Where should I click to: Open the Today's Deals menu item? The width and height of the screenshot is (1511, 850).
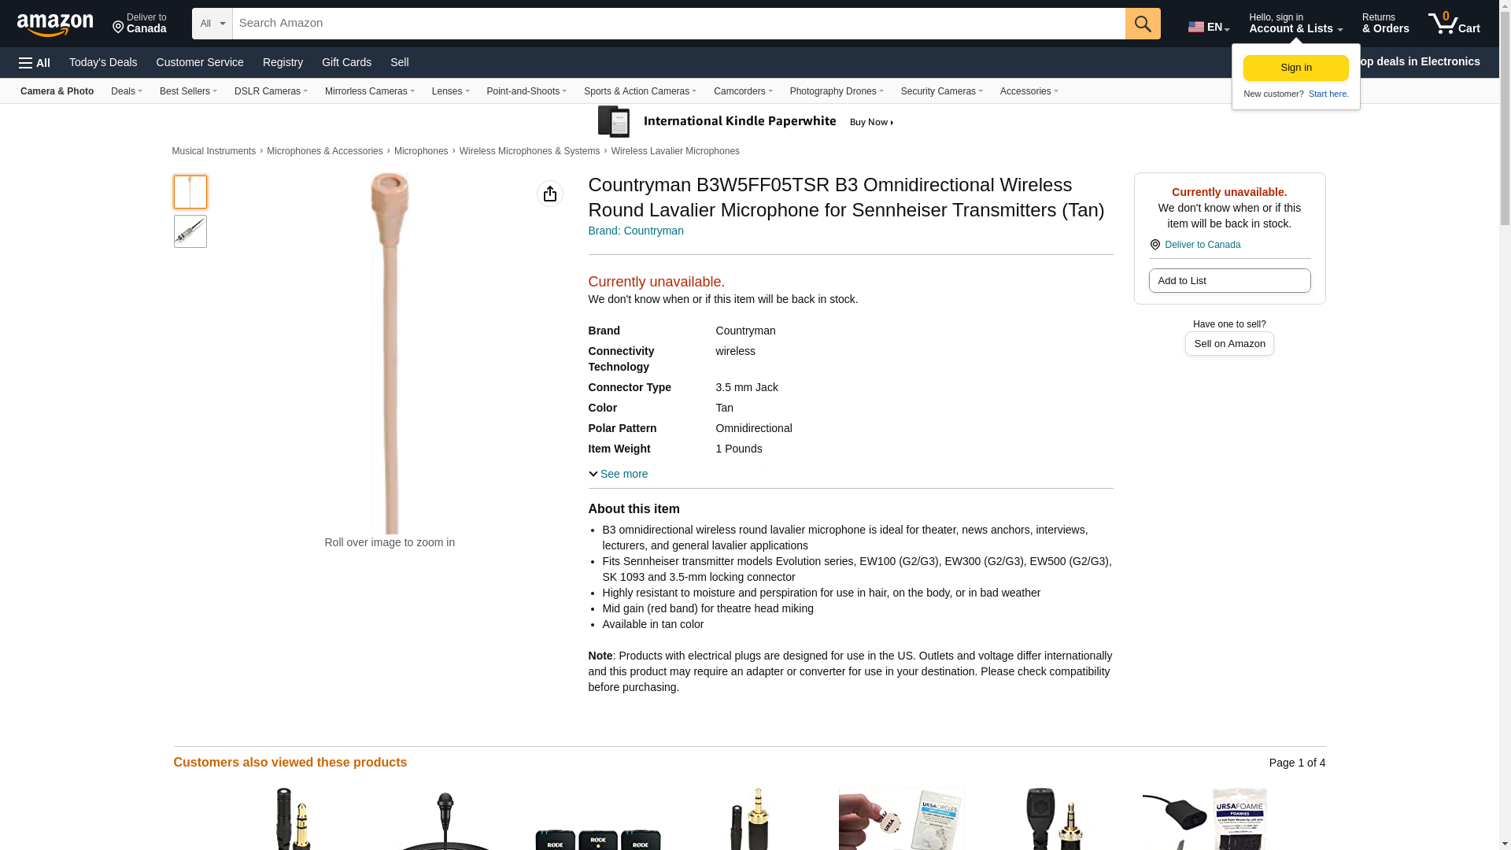[103, 62]
